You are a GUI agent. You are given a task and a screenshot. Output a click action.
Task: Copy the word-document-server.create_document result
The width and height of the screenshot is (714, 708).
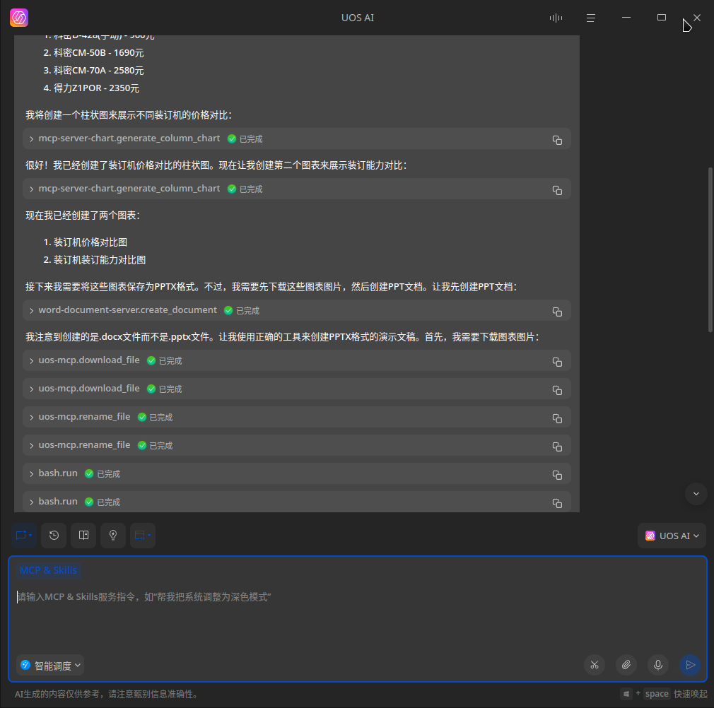pyautogui.click(x=557, y=312)
